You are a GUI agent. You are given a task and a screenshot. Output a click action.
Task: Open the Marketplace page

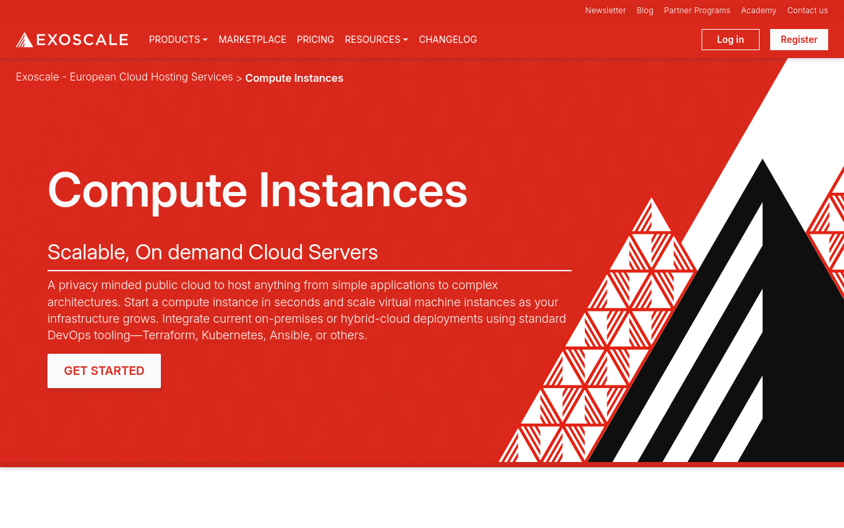pos(253,40)
